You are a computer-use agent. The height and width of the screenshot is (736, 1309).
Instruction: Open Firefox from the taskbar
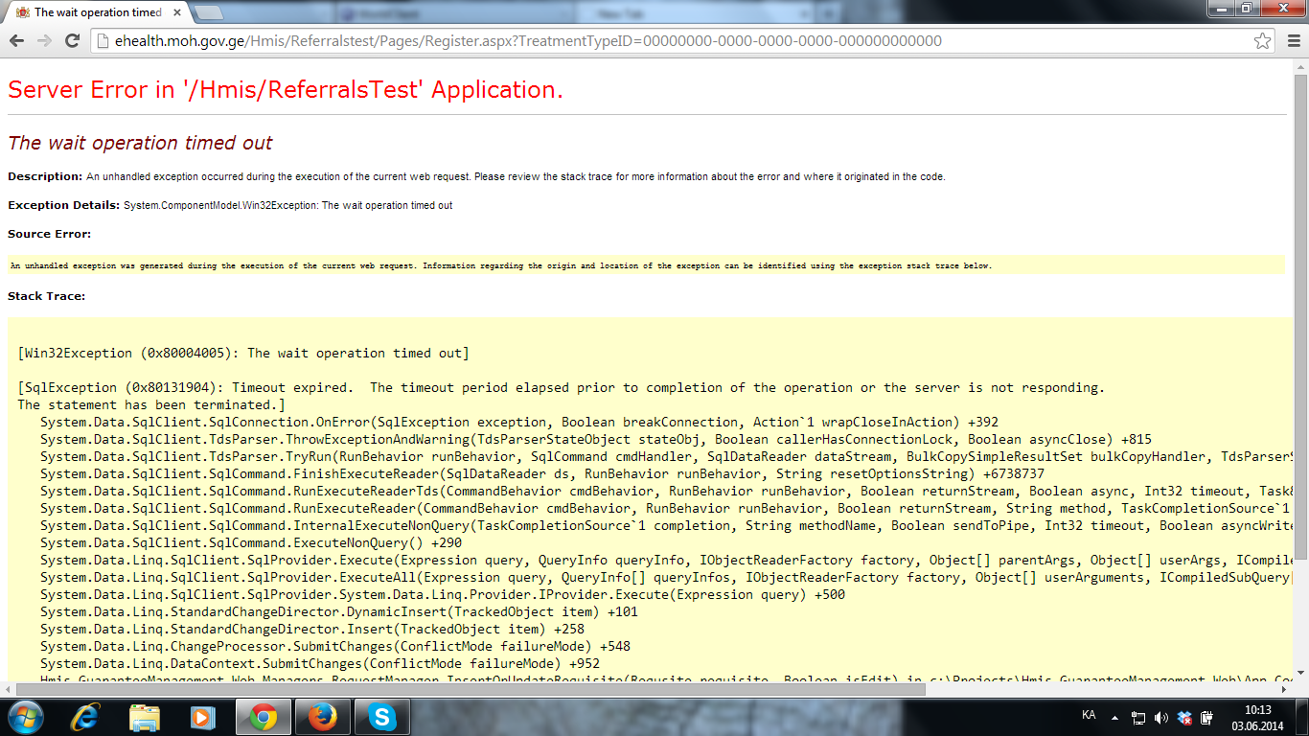[x=322, y=717]
